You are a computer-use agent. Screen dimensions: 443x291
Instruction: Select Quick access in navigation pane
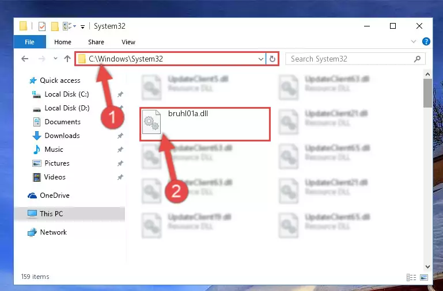(x=55, y=81)
